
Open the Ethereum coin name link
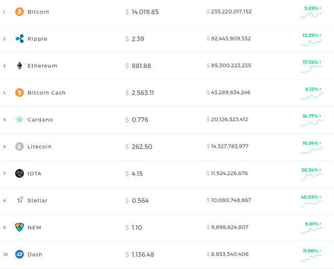pos(42,66)
